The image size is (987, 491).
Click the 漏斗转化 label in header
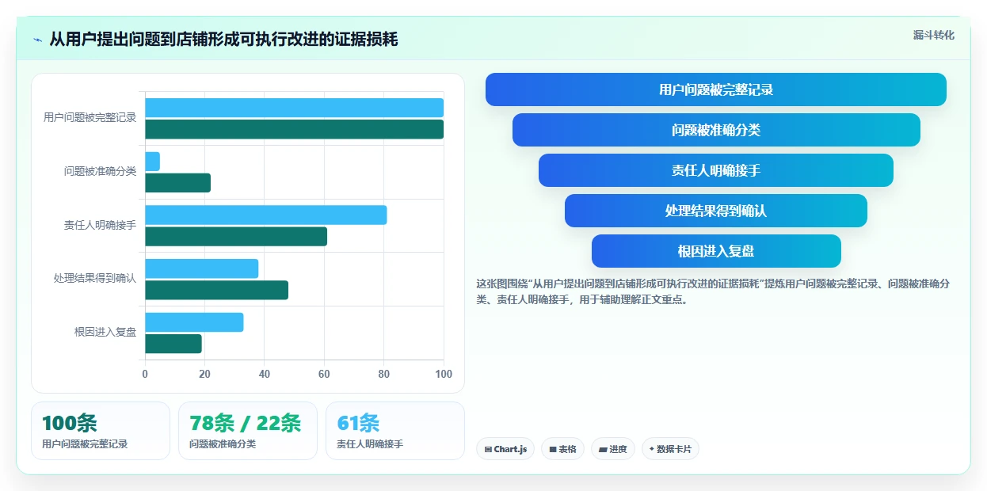coord(933,35)
